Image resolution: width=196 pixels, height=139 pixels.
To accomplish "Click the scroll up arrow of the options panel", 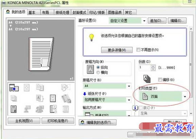I will click(191, 29).
